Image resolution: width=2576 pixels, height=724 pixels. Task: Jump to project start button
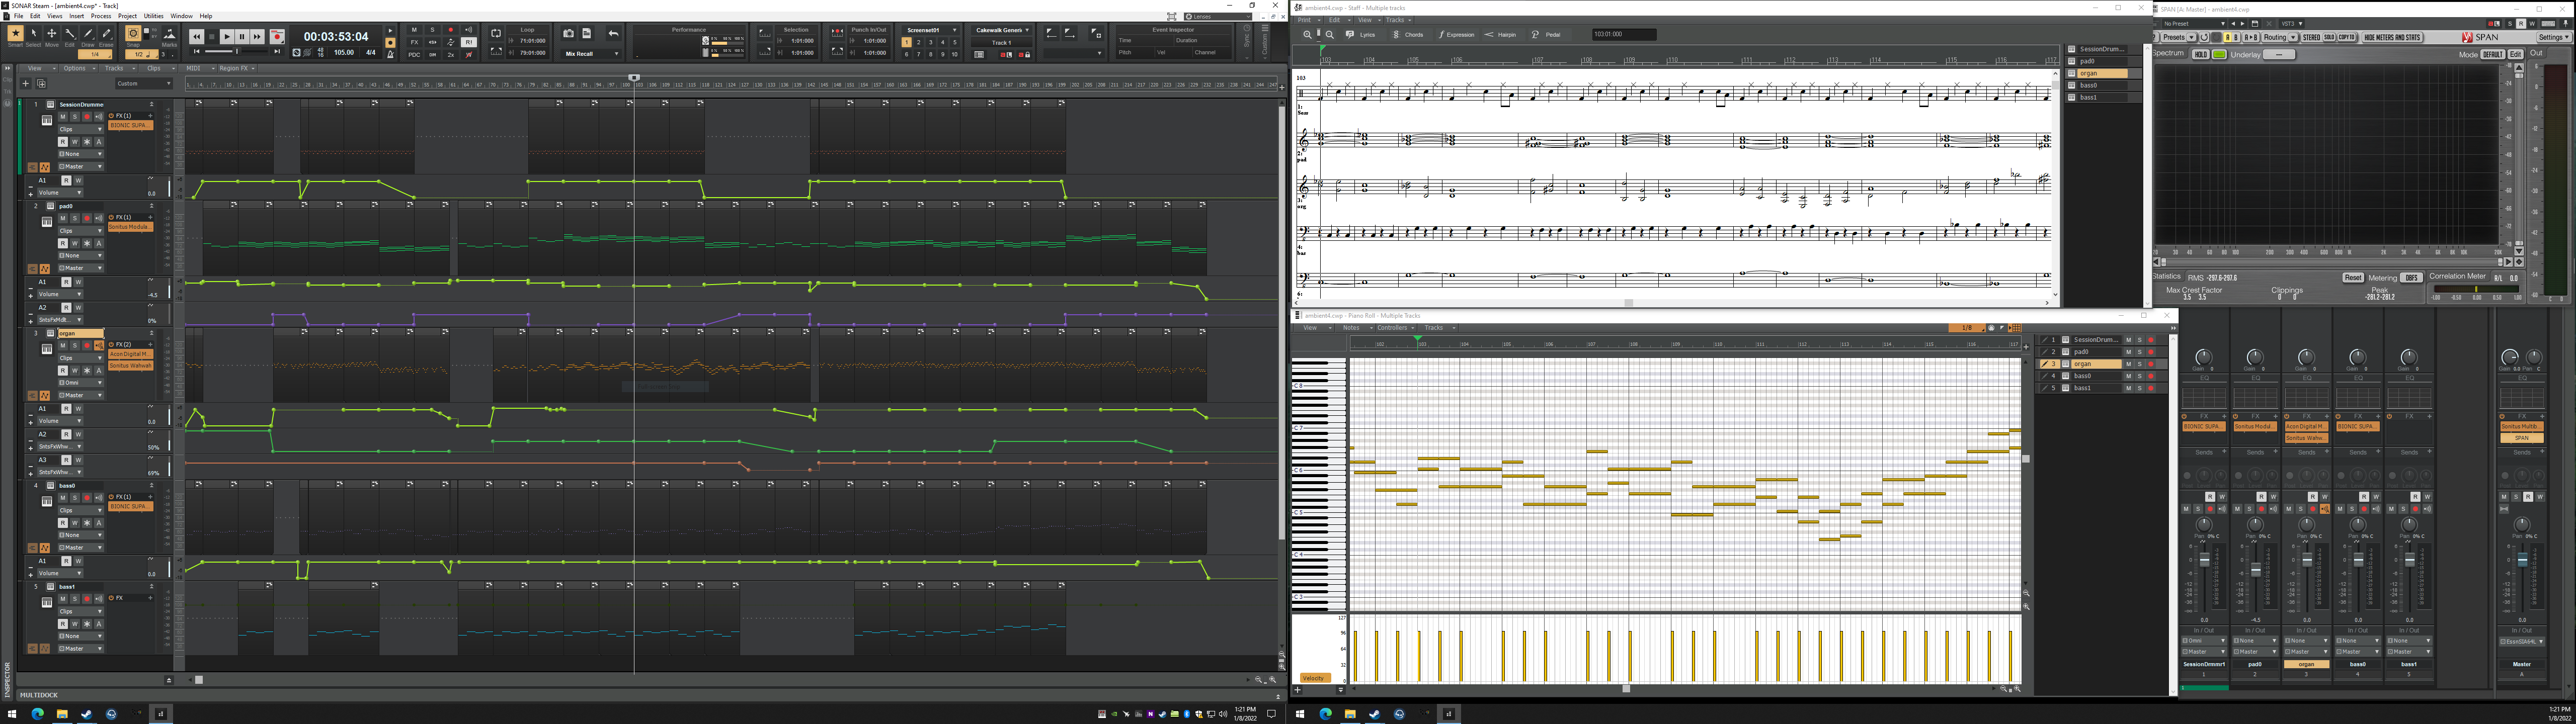pyautogui.click(x=196, y=52)
